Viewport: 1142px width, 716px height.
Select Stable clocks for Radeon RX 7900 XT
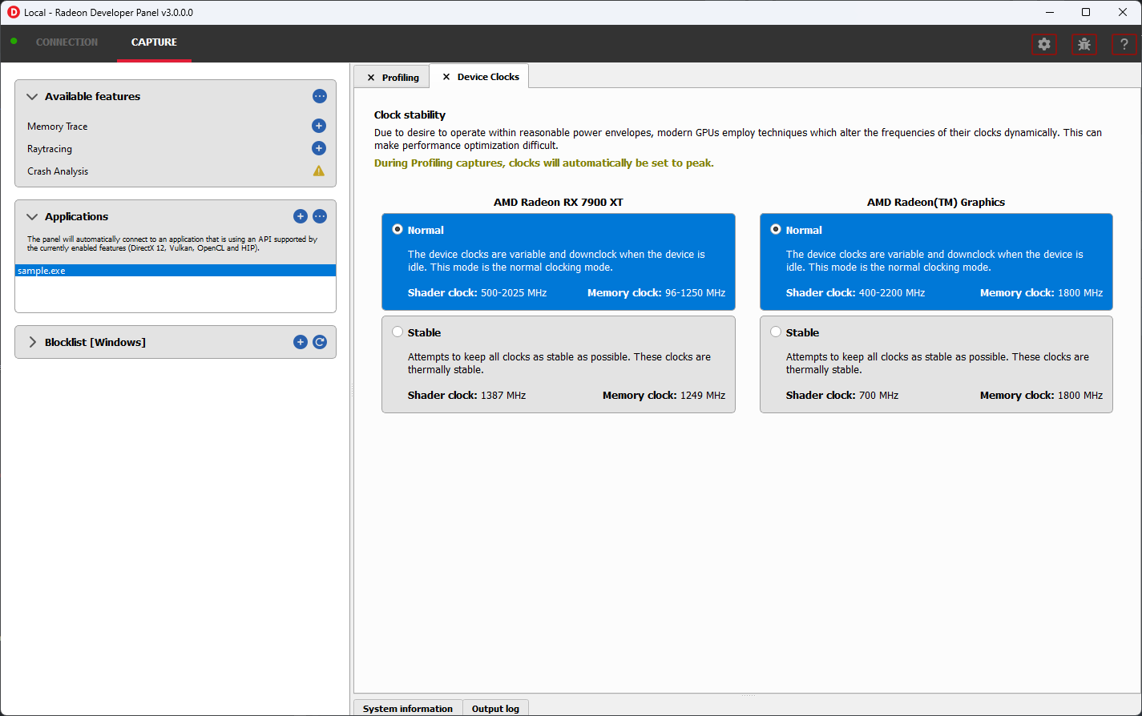point(397,332)
